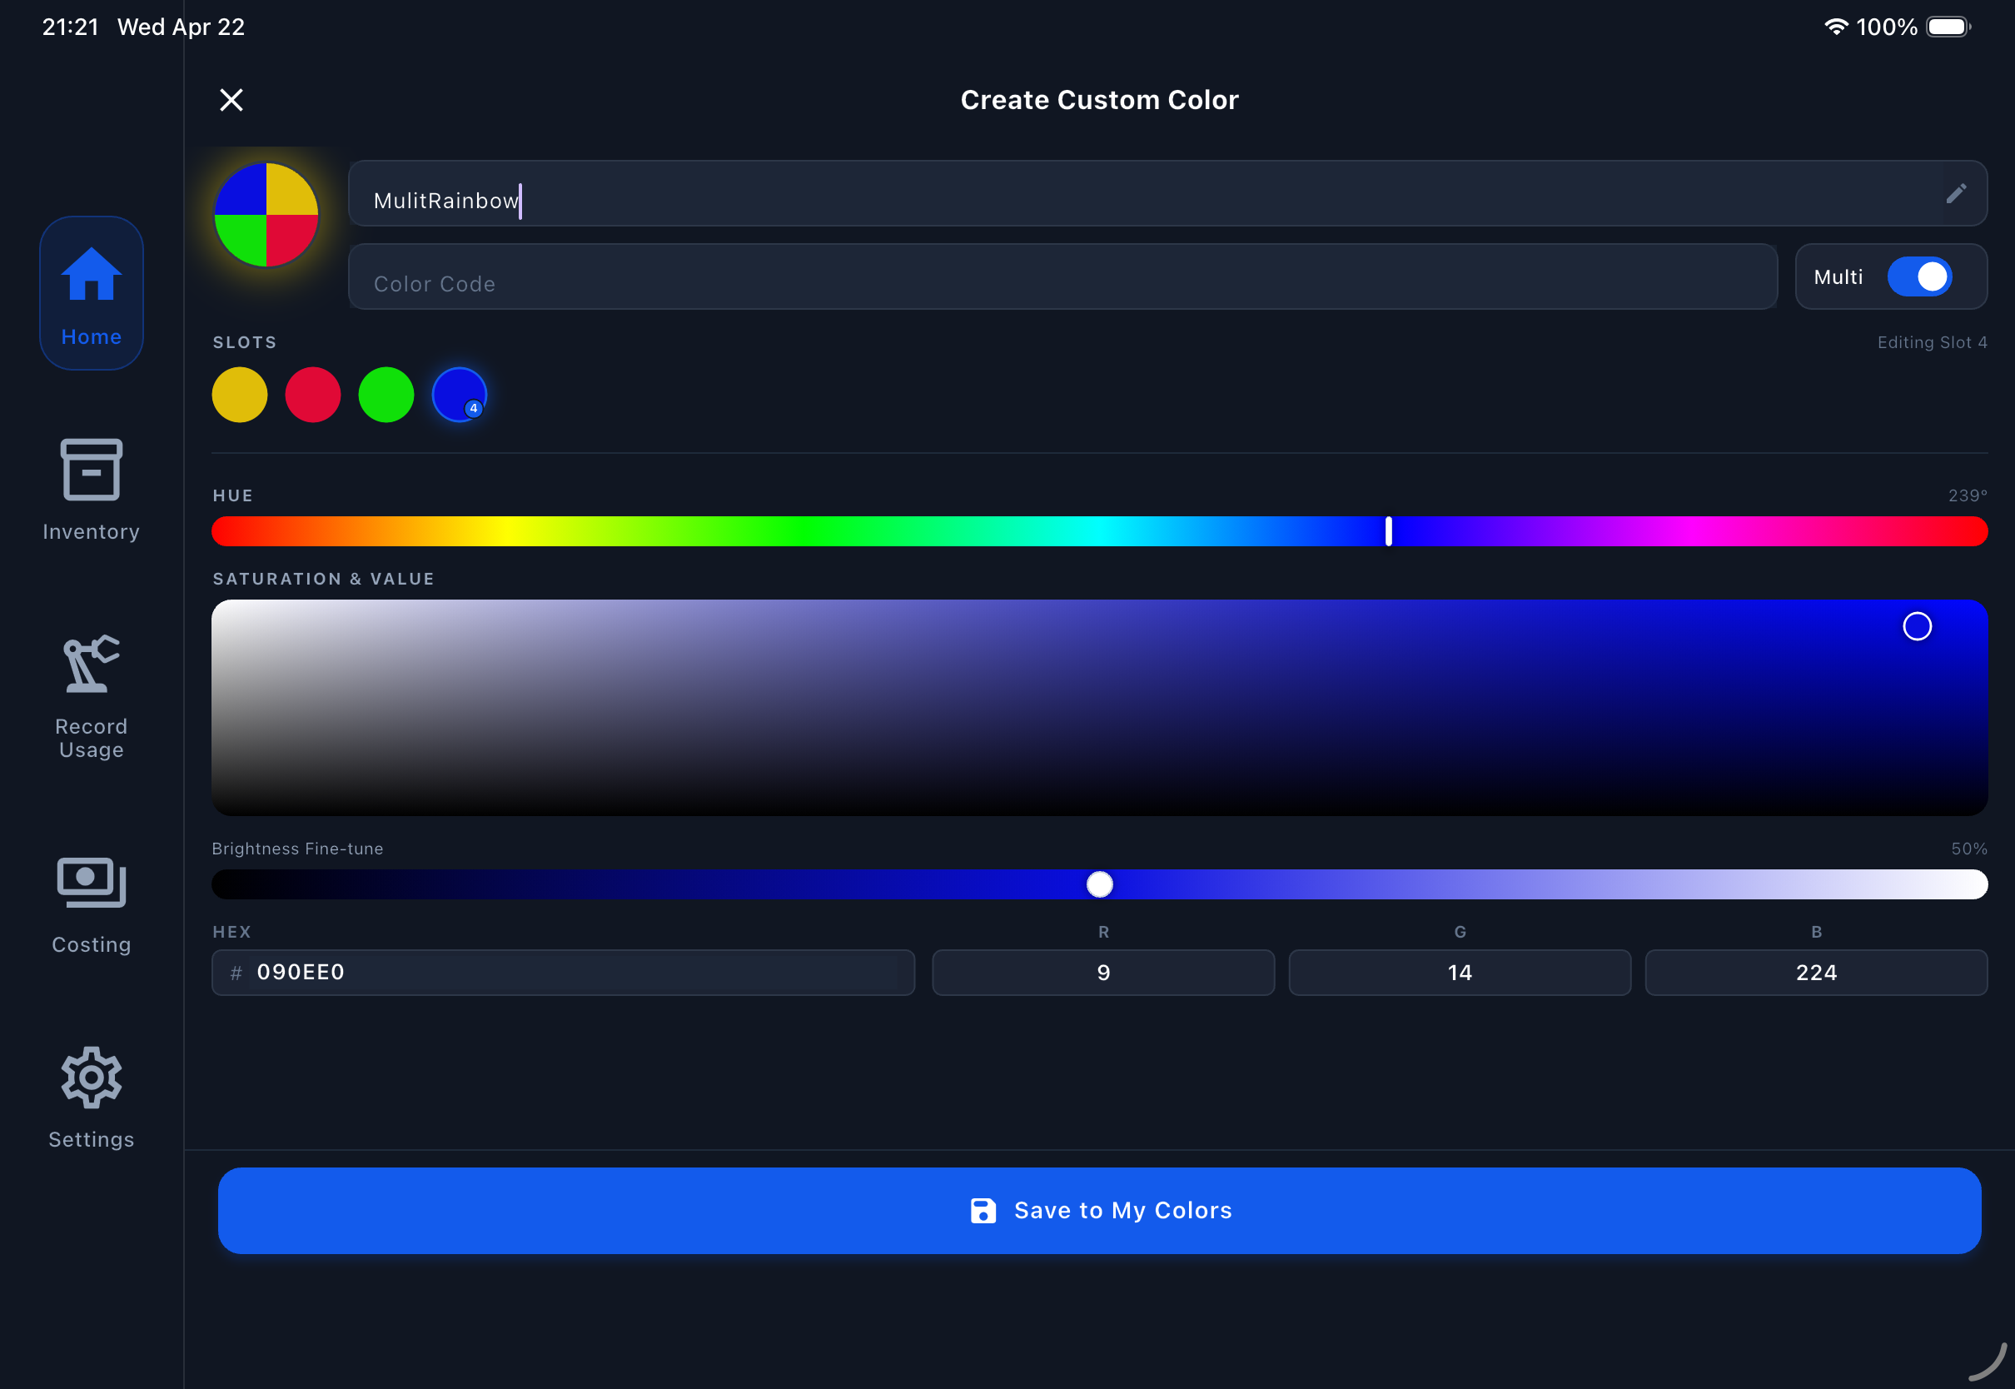Click the B channel value field
Viewport: 2015px width, 1389px height.
tap(1816, 972)
